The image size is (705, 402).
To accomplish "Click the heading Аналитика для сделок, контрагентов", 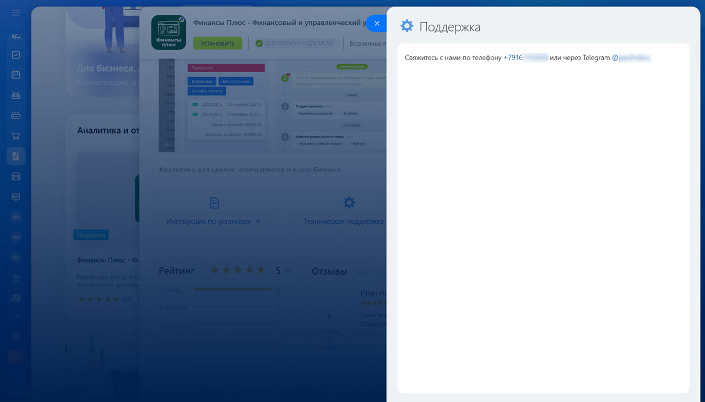I will 250,170.
